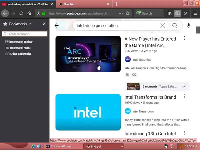Screen dimensions: 200x150
Task: Open the Intel ARC video thumbnail
Action: coord(88,54)
